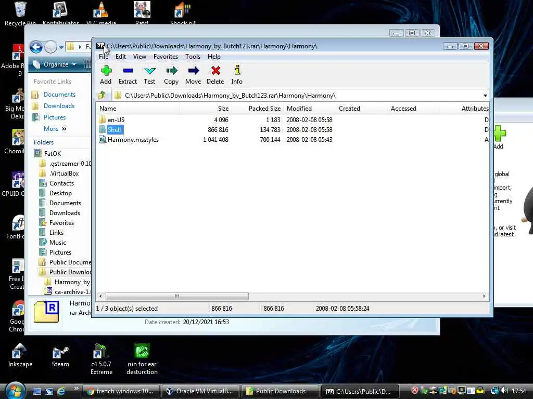Run the Test archive tool

pyautogui.click(x=149, y=75)
